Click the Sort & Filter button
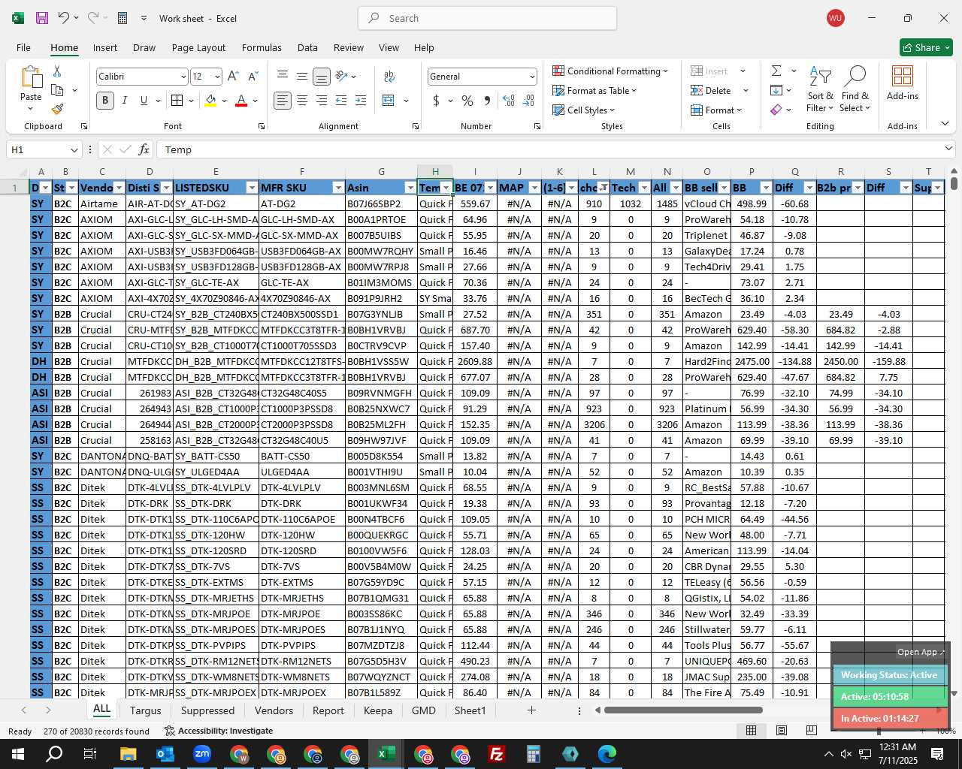This screenshot has height=769, width=962. pos(820,89)
